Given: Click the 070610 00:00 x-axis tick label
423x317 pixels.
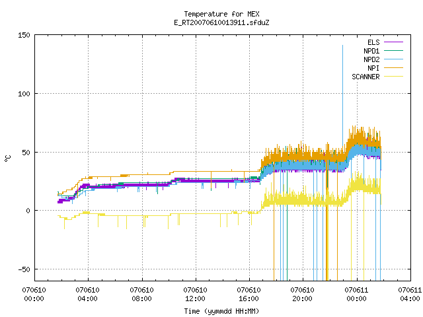Looking at the screenshot, I should pos(34,294).
